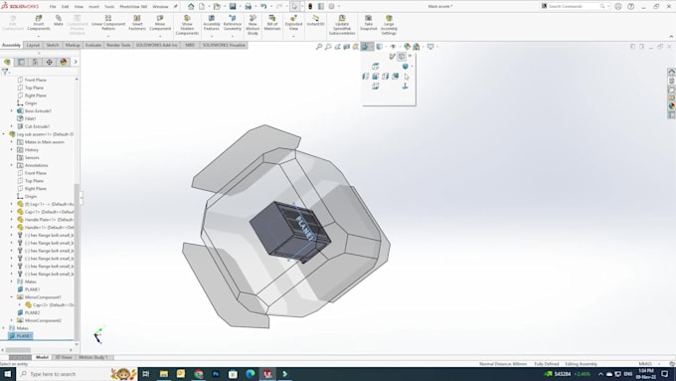Click Update SpeedPak Subassemblies
The image size is (676, 381).
point(342,25)
